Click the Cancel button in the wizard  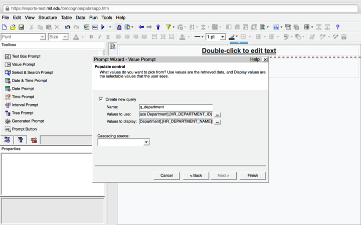point(166,175)
